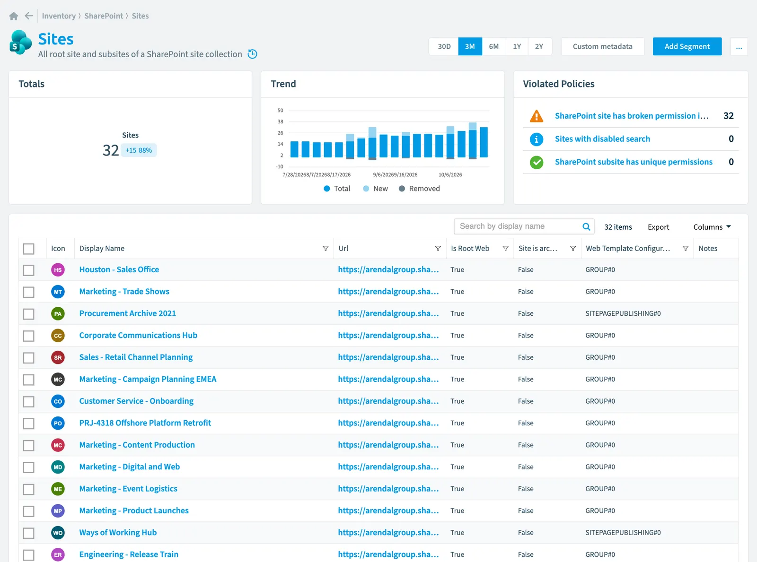757x562 pixels.
Task: Click the search magnifier icon
Action: click(x=586, y=226)
